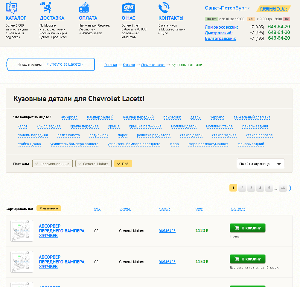The height and width of the screenshot is (287, 300).
Task: Open the КОНТАКТЫ menu section
Action: coord(171,18)
